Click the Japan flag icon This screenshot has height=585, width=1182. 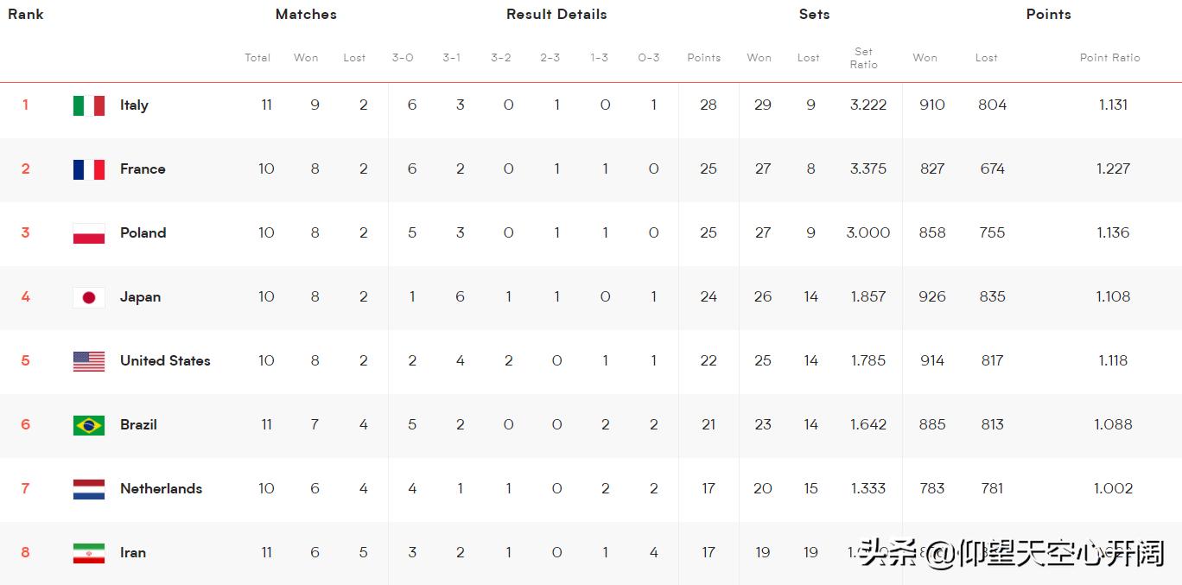point(89,297)
